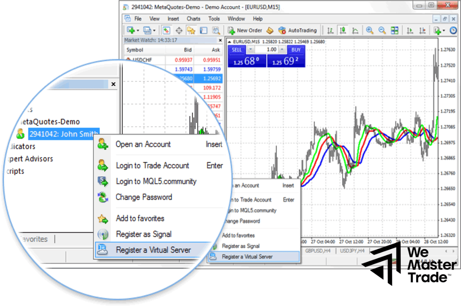Open the indicators dropdown at toolbar end
The image size is (461, 307).
[444, 30]
